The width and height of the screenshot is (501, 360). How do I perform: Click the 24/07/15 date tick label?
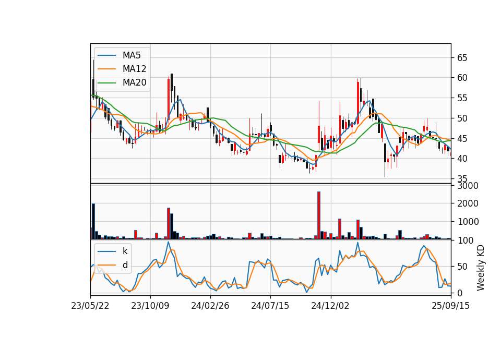pyautogui.click(x=270, y=306)
